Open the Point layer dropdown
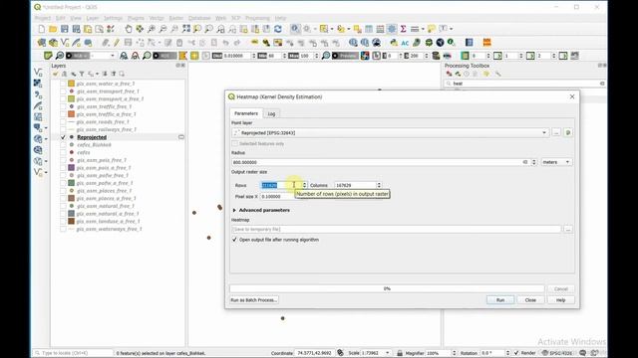The width and height of the screenshot is (638, 358). tap(544, 132)
